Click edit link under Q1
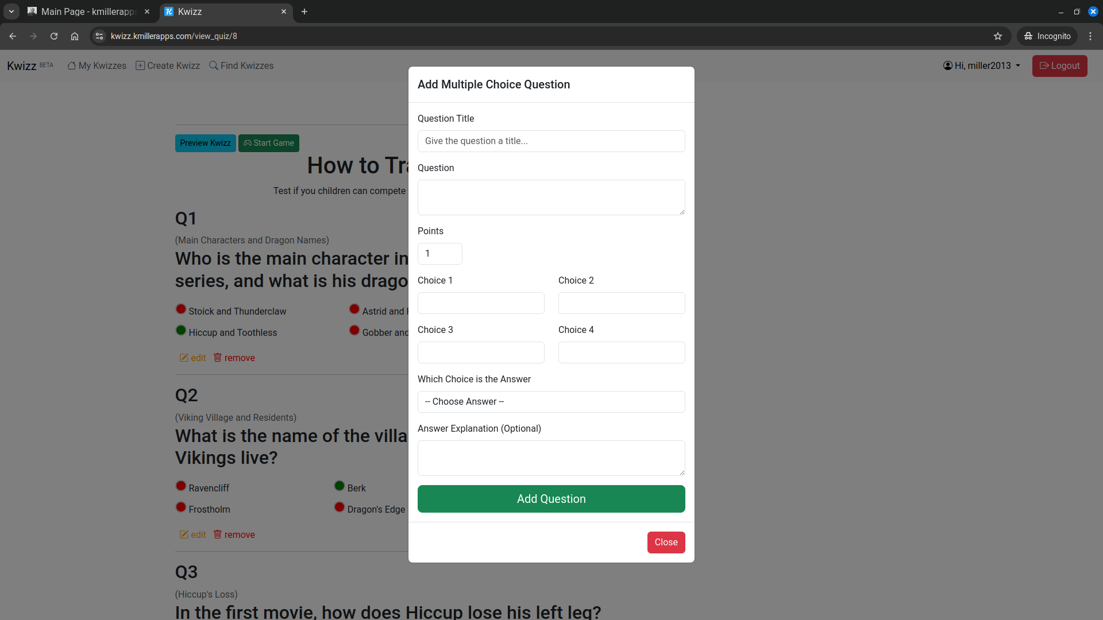 (x=193, y=358)
